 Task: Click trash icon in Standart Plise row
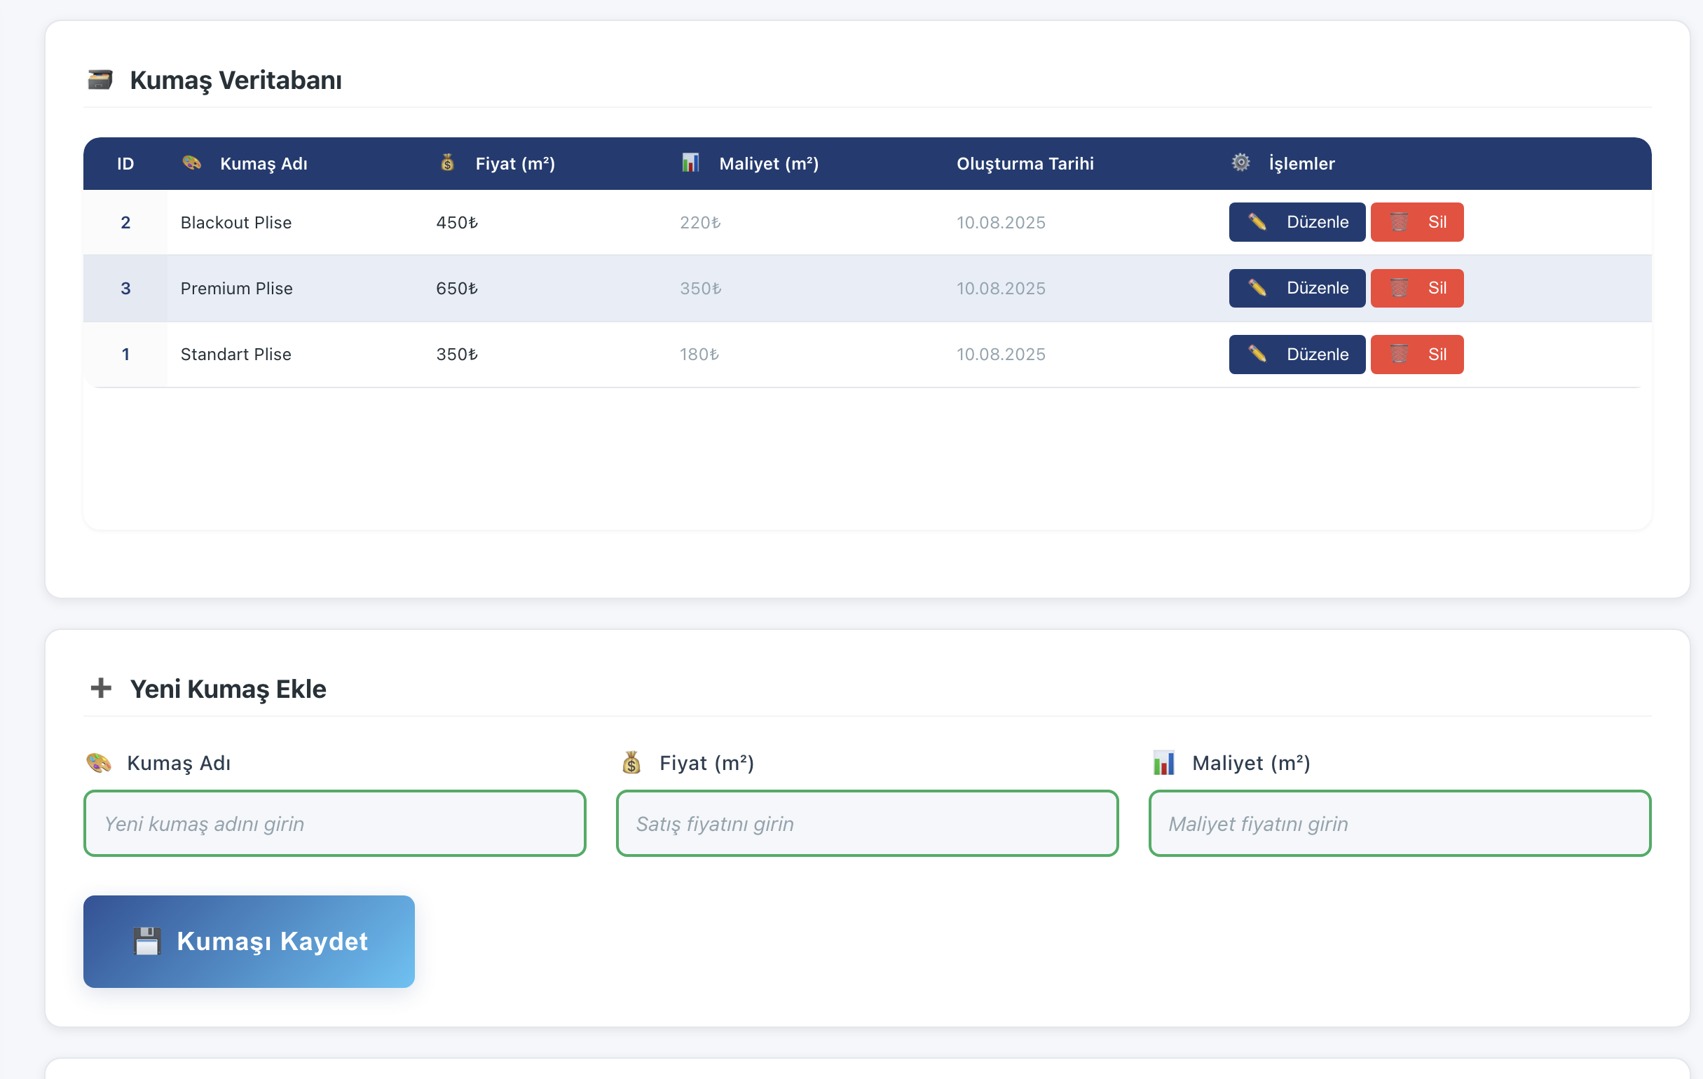[1399, 354]
